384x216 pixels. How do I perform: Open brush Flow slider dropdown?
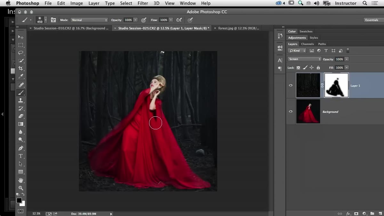point(171,20)
